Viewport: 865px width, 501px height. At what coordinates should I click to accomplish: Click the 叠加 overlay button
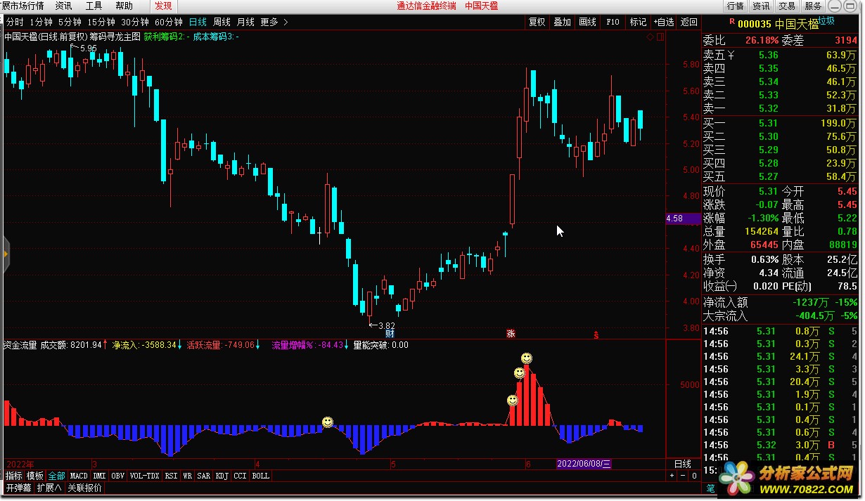click(x=563, y=22)
